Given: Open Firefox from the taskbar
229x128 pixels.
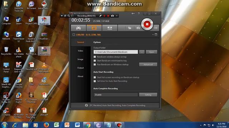Looking at the screenshot, I should pos(46,125).
